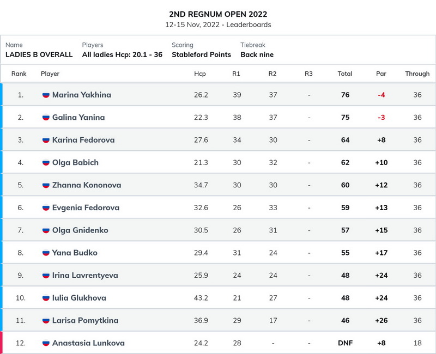Click the flag icon next to Yana Budko
Image resolution: width=436 pixels, height=354 pixels.
pyautogui.click(x=46, y=253)
